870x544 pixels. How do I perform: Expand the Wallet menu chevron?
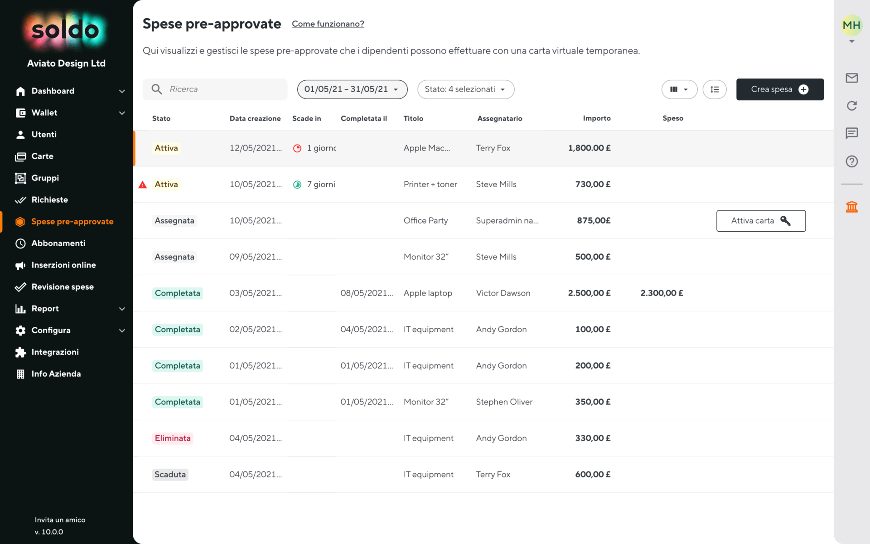click(x=122, y=113)
